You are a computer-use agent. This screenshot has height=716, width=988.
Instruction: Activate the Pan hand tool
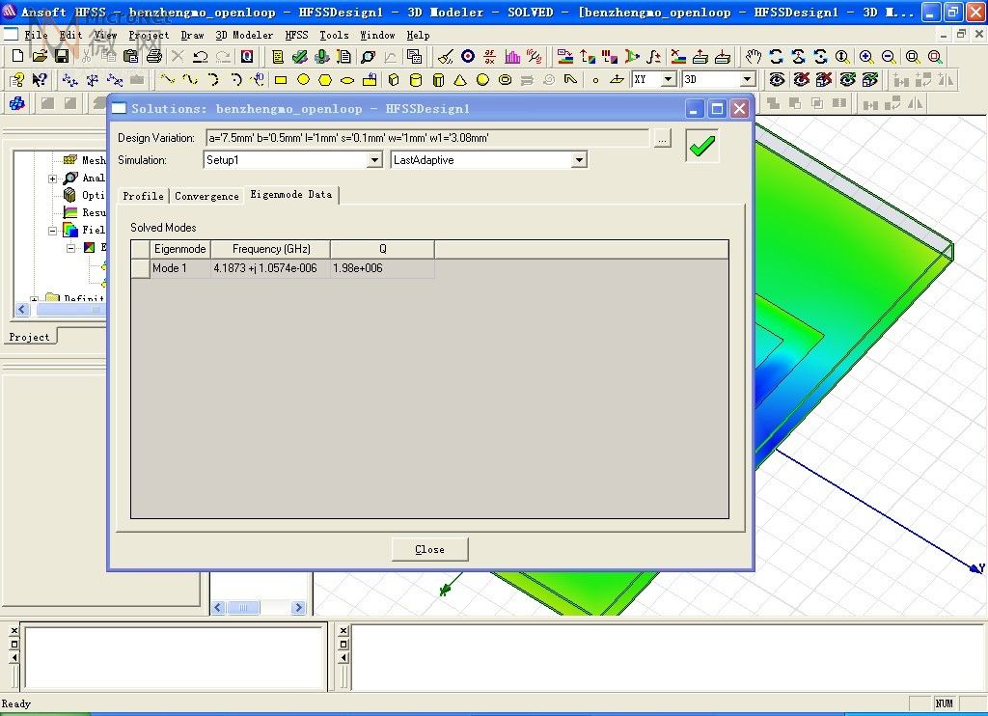click(754, 57)
